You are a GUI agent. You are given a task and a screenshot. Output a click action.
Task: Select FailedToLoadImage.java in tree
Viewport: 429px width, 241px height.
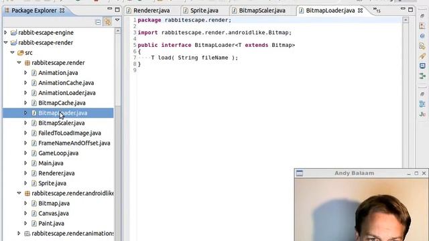click(x=70, y=133)
